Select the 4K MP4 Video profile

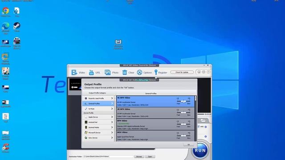tap(155, 101)
